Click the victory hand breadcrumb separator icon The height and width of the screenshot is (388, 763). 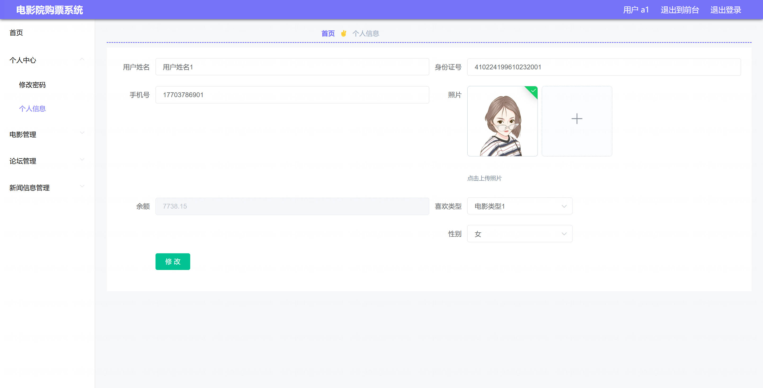coord(343,33)
